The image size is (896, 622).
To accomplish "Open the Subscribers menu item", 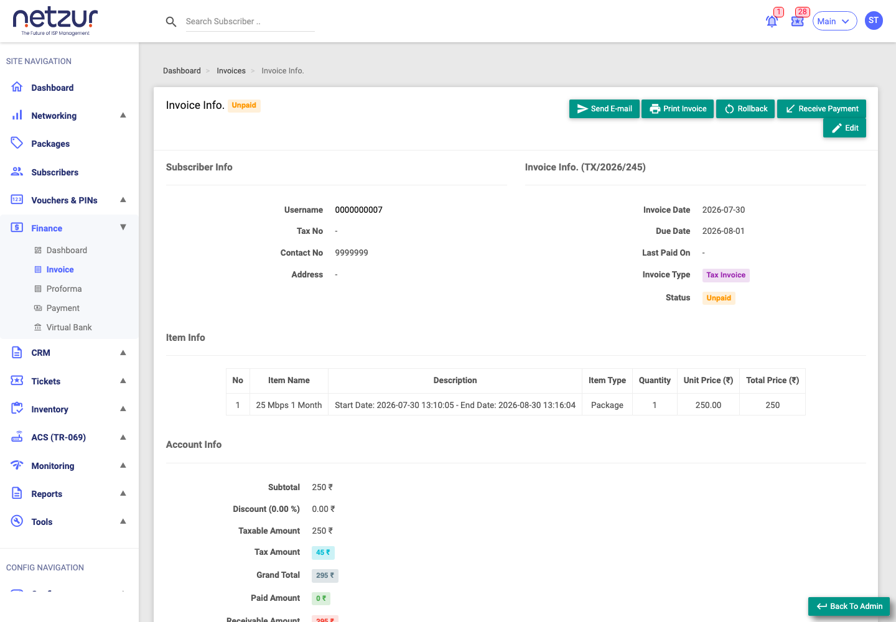I will (55, 172).
